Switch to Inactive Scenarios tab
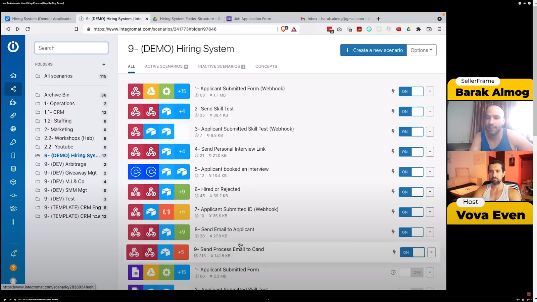Screen dimensions: 537x302 222,66
